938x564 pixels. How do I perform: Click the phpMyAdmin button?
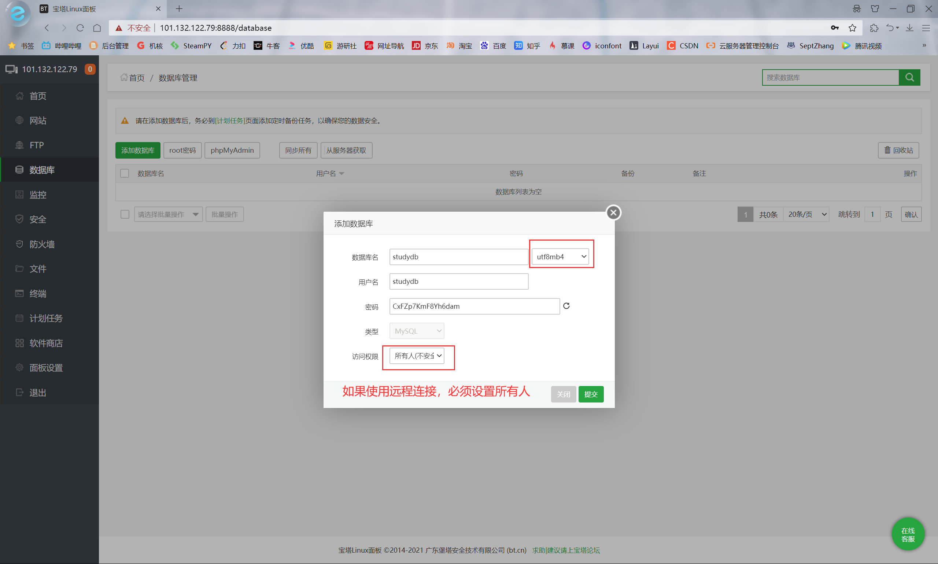(232, 151)
